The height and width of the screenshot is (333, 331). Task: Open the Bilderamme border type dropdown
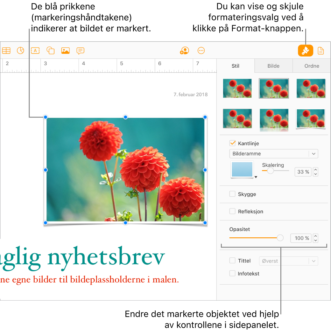coord(274,153)
